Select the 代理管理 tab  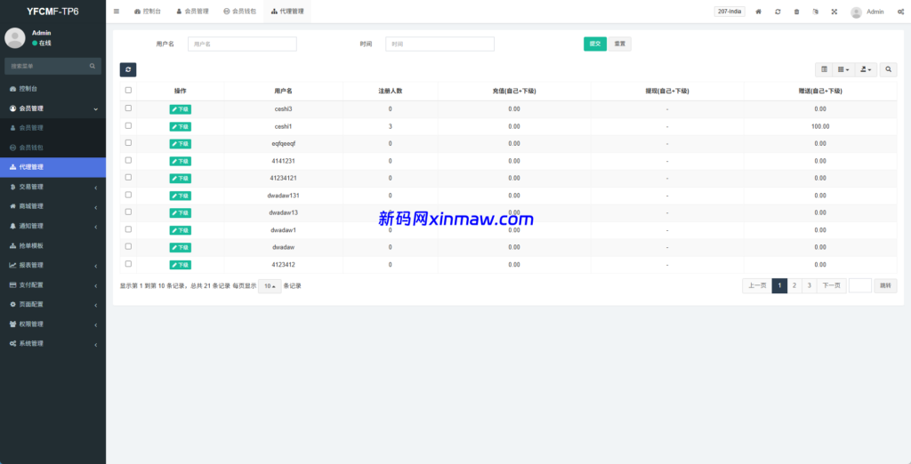pyautogui.click(x=287, y=12)
